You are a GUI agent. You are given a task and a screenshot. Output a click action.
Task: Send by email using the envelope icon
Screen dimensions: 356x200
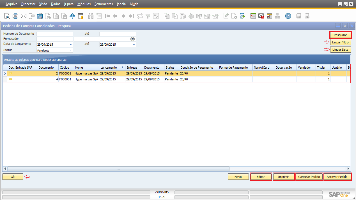point(24,16)
